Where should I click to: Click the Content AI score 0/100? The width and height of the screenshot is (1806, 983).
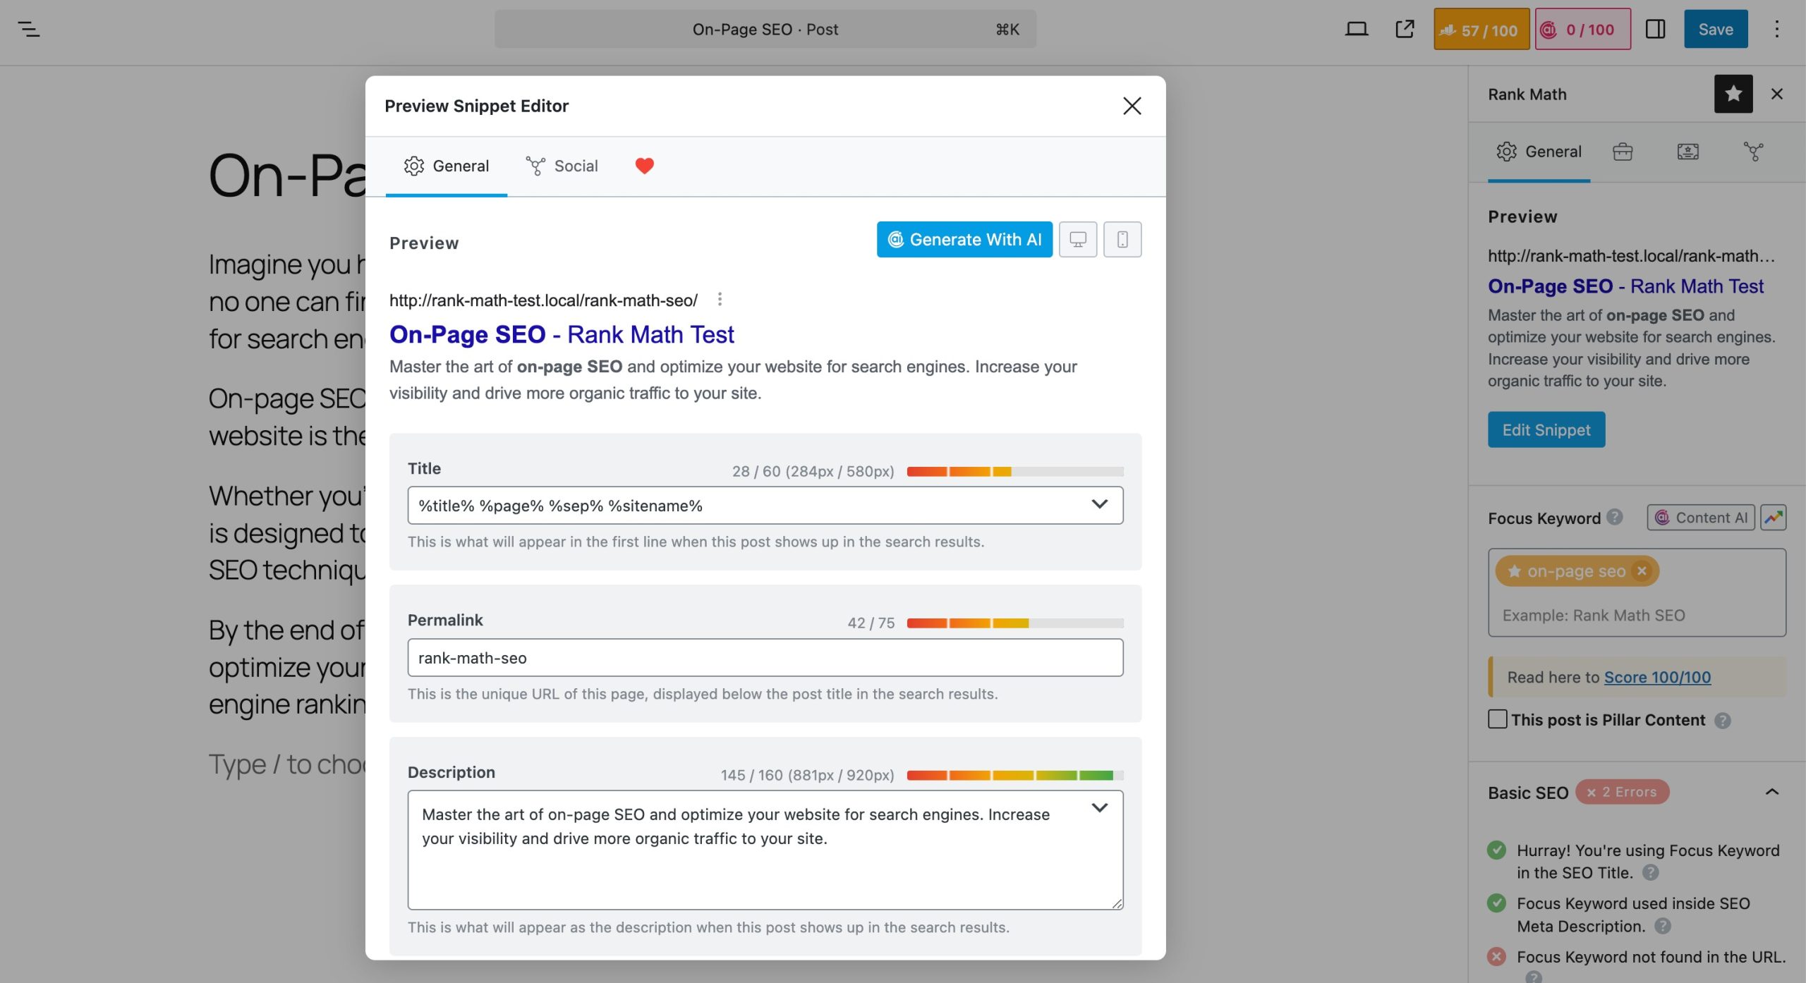pos(1582,30)
